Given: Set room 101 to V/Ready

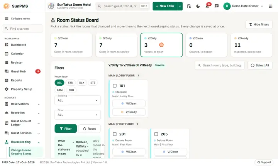Looking at the screenshot, I should (x=129, y=112).
